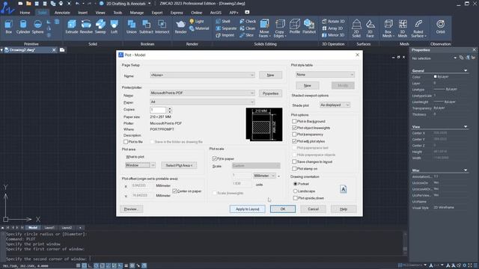Click OK in the Plot dialog
The image size is (479, 269).
[x=283, y=209]
